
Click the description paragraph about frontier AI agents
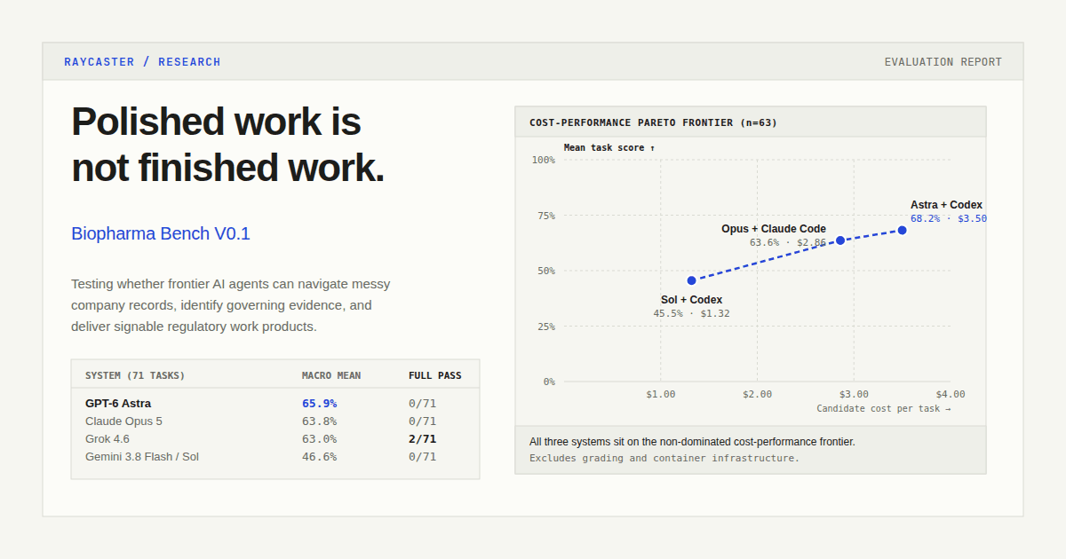point(231,305)
